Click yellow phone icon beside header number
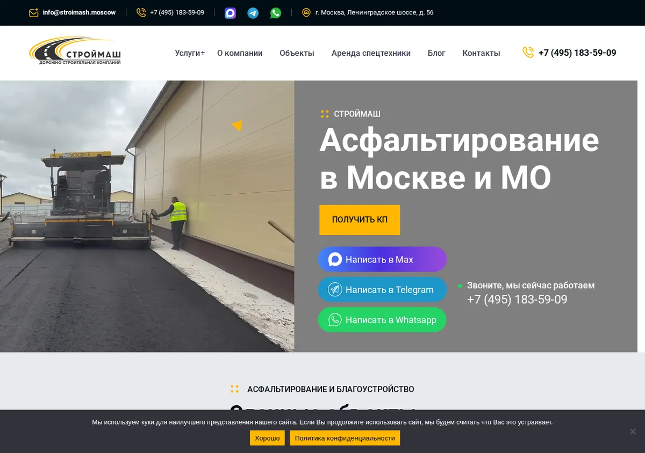645x453 pixels. (528, 52)
